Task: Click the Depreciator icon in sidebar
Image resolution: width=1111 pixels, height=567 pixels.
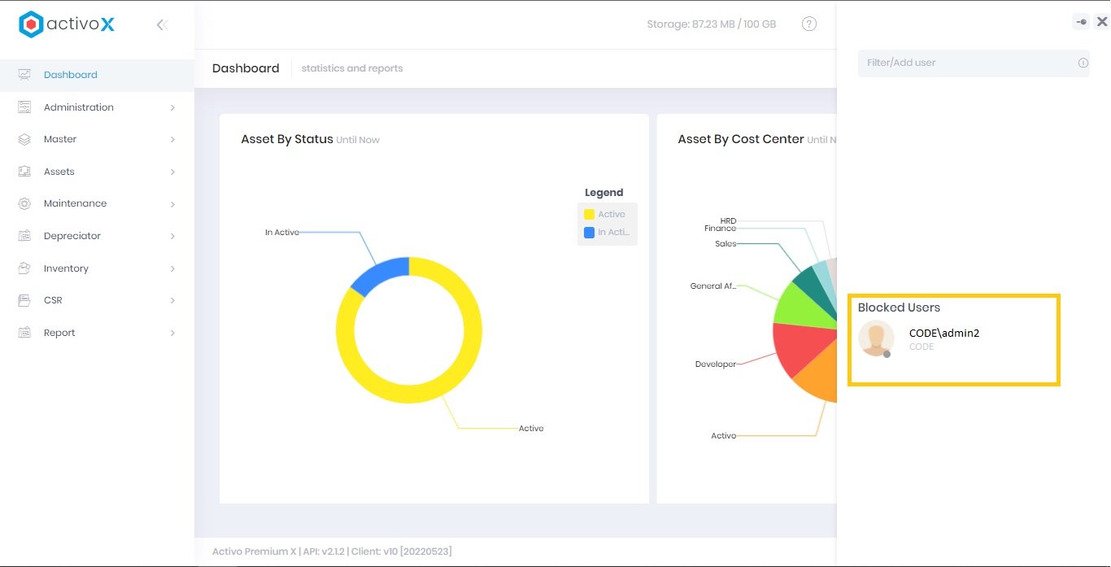Action: point(24,236)
